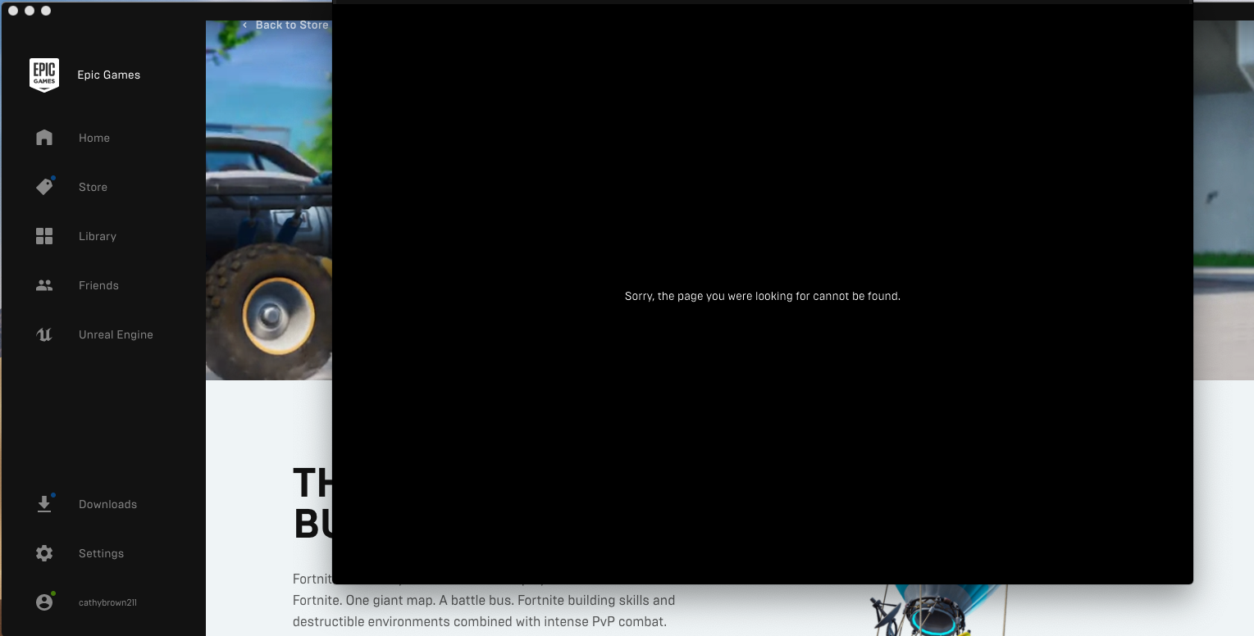Viewport: 1254px width, 636px height.
Task: Click the cathybrown211 profile avatar
Action: point(44,602)
